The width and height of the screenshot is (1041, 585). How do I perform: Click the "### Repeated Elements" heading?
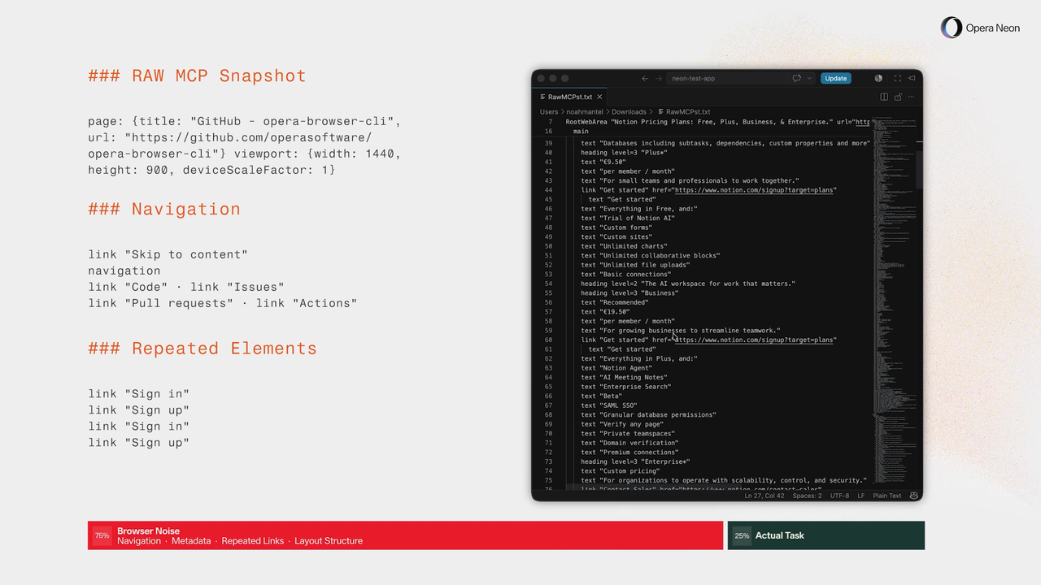[x=203, y=349]
